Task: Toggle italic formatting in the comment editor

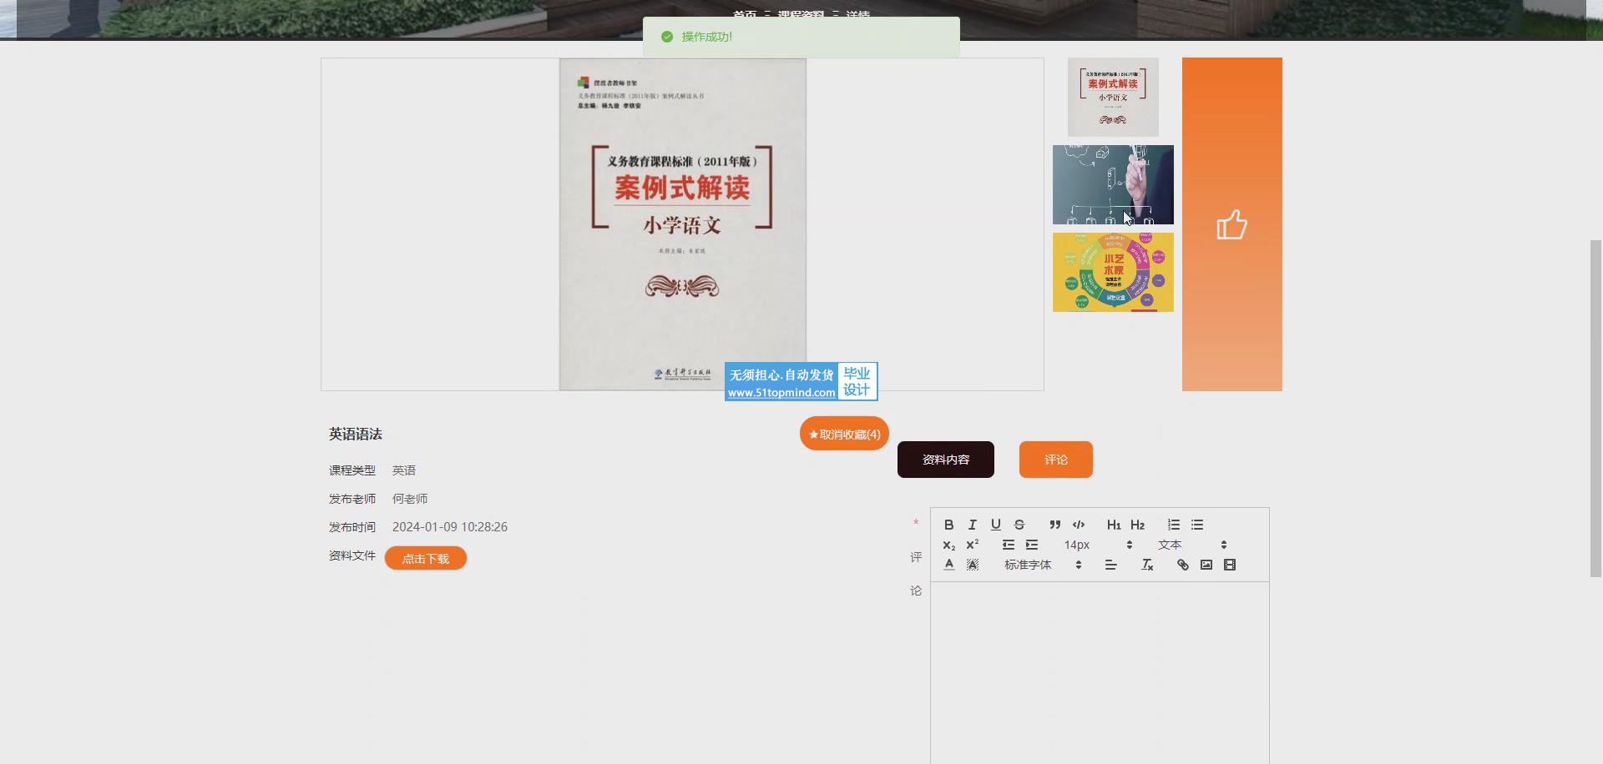Action: click(972, 525)
